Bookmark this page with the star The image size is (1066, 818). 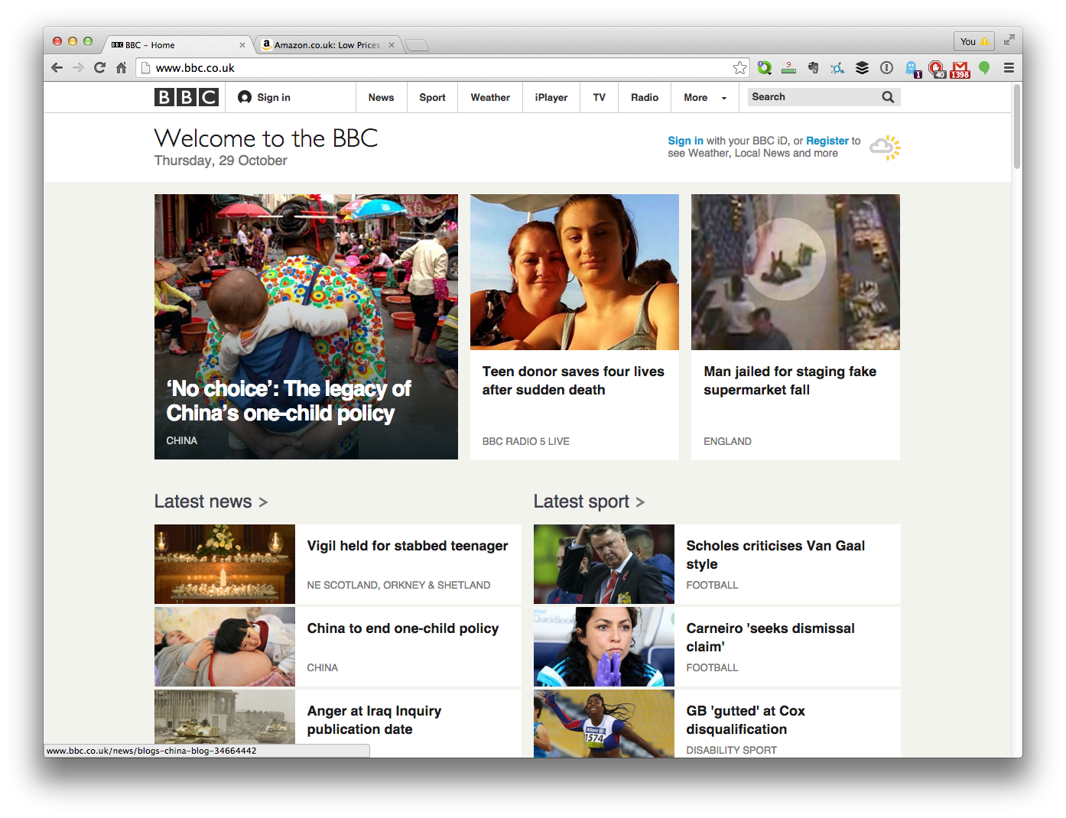pyautogui.click(x=739, y=68)
